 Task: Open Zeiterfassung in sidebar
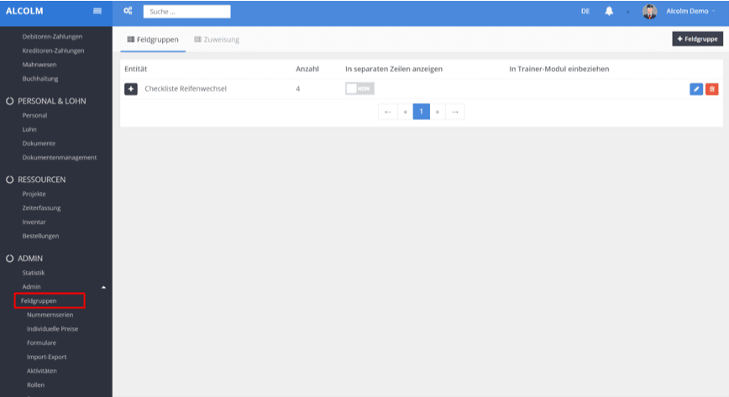[x=41, y=208]
